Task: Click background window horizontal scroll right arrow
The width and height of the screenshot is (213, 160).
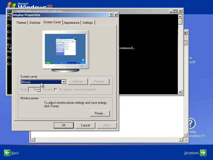Action: (x=181, y=139)
